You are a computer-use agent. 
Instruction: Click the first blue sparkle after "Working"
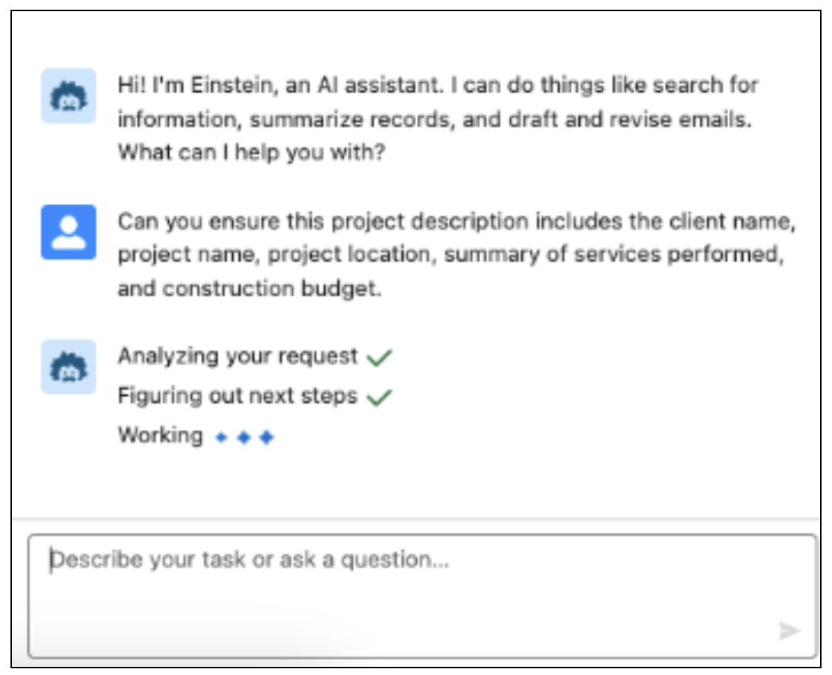(220, 438)
